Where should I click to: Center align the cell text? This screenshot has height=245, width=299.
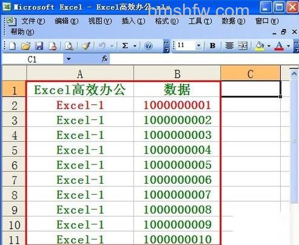click(x=229, y=46)
